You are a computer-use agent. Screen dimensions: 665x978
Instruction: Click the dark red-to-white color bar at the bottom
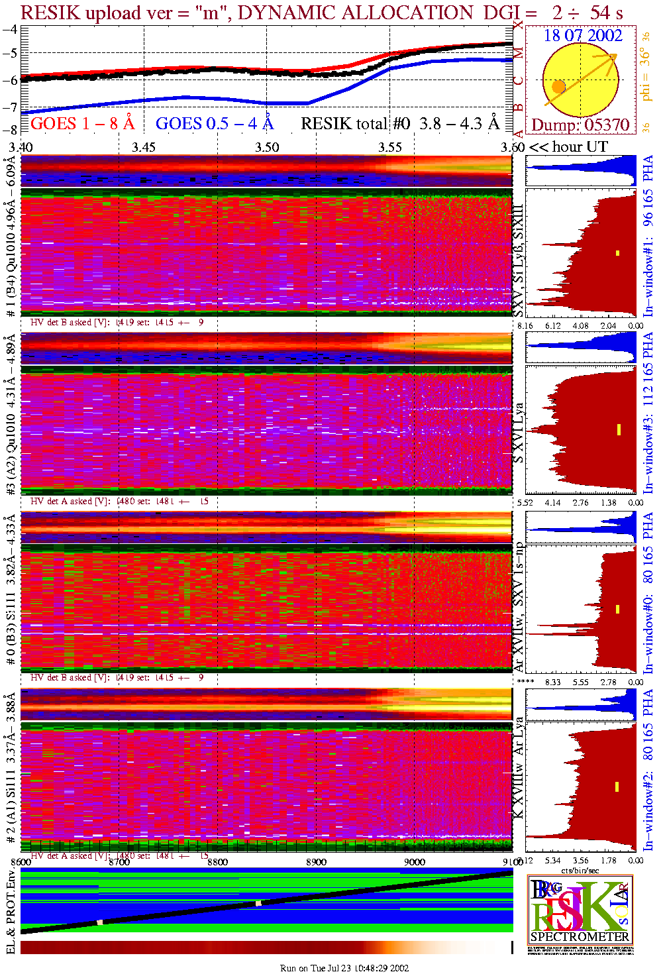point(265,948)
